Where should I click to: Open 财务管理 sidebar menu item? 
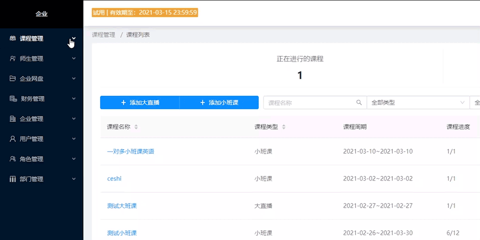pos(42,99)
